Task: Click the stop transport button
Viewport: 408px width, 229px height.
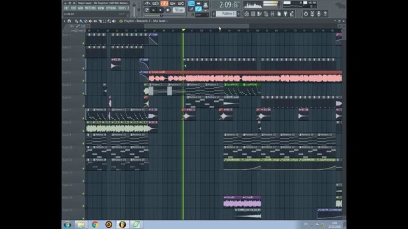Action: point(161,10)
